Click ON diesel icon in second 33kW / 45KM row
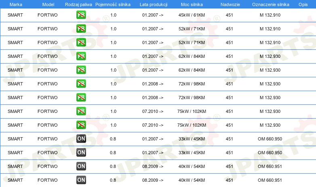 (x=81, y=153)
